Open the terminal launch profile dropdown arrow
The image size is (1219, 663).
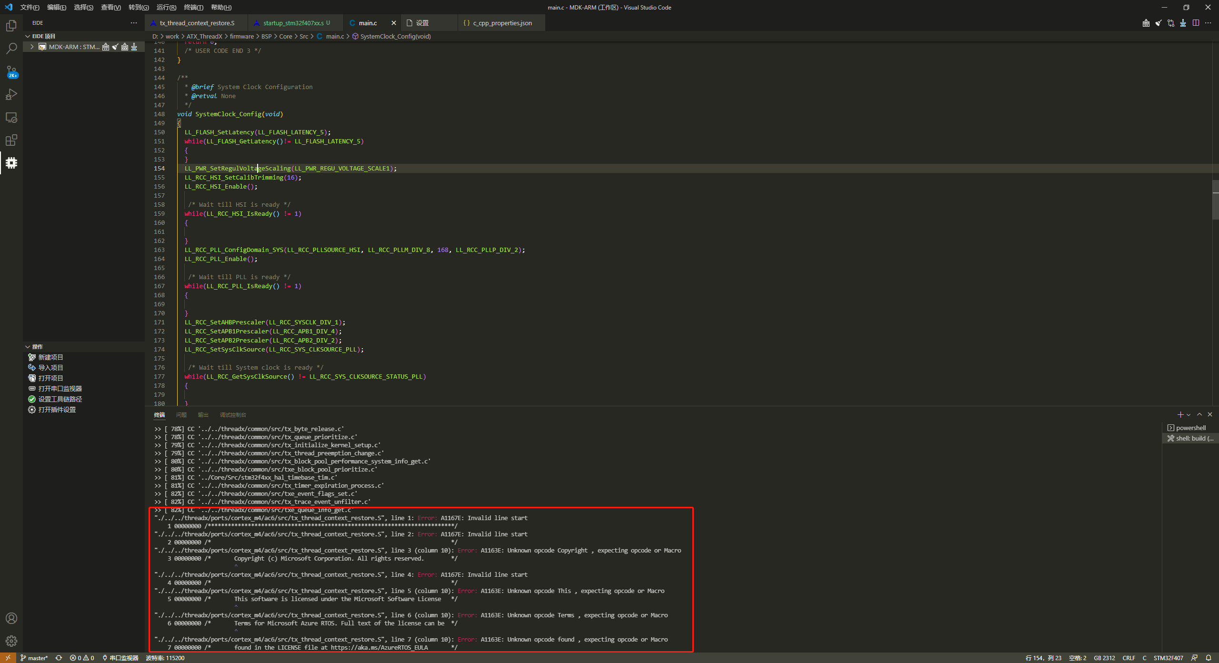(x=1188, y=414)
